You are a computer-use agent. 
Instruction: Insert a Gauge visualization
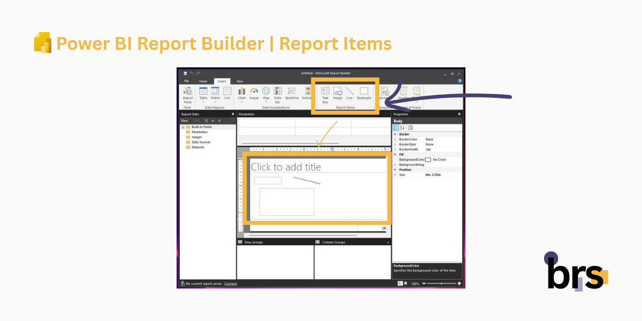pos(254,92)
